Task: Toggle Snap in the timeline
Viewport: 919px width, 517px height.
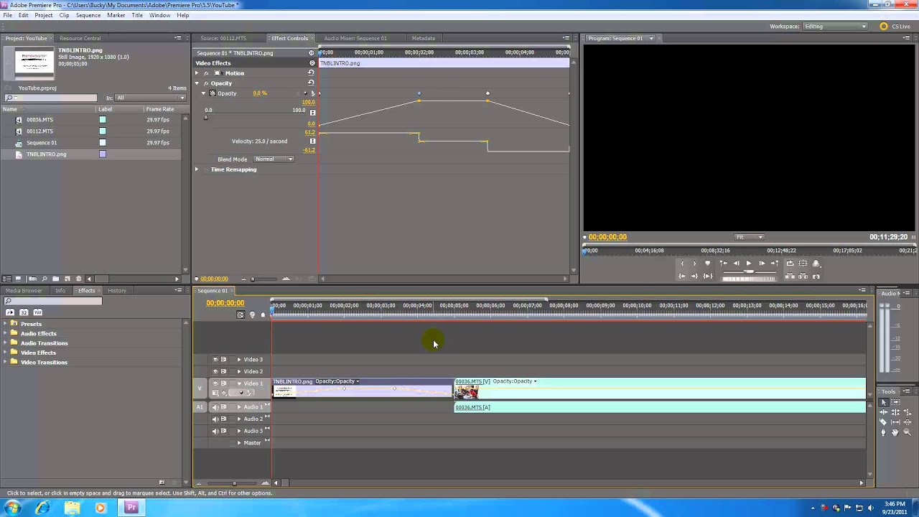Action: (241, 315)
